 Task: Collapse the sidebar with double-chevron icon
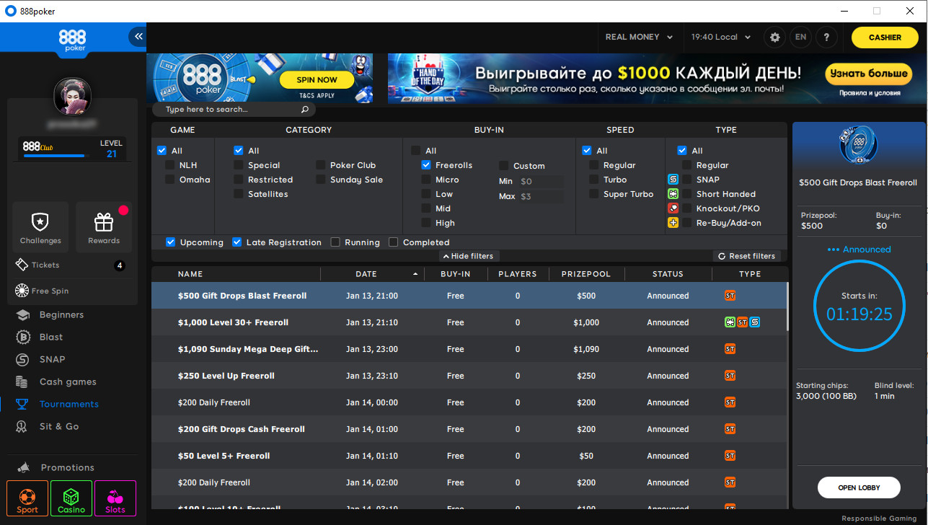pos(138,36)
